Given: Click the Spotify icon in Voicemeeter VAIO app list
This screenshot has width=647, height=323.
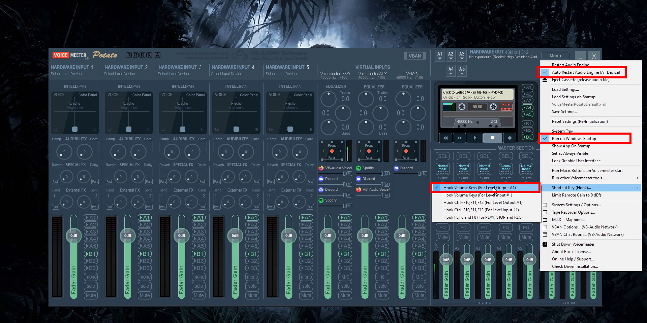Looking at the screenshot, I should point(321,200).
